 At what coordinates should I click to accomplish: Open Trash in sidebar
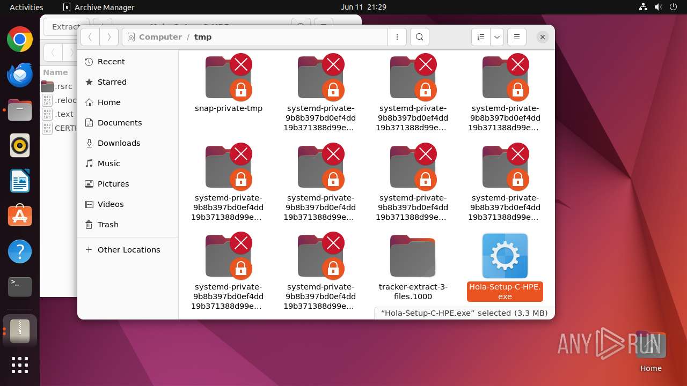128,225
